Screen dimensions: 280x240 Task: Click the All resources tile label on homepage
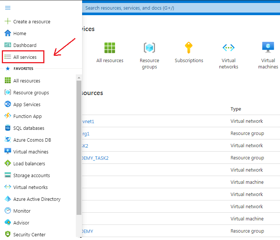coord(110,61)
